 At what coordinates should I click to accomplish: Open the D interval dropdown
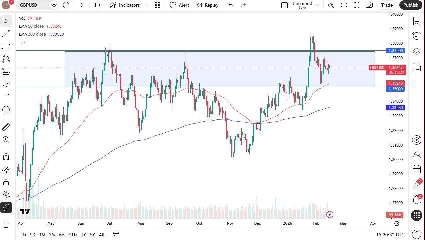click(82, 5)
